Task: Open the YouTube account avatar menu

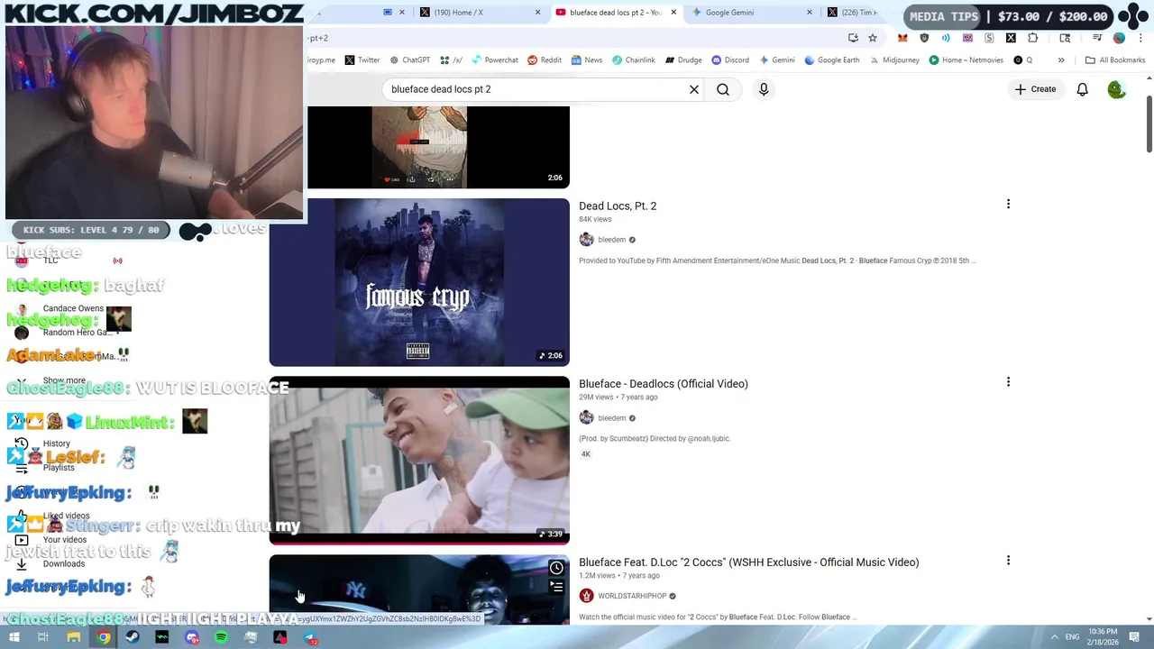Action: coord(1116,89)
